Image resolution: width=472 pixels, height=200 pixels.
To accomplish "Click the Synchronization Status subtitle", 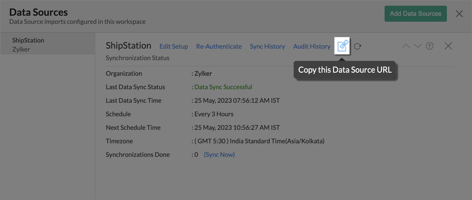I will point(138,58).
